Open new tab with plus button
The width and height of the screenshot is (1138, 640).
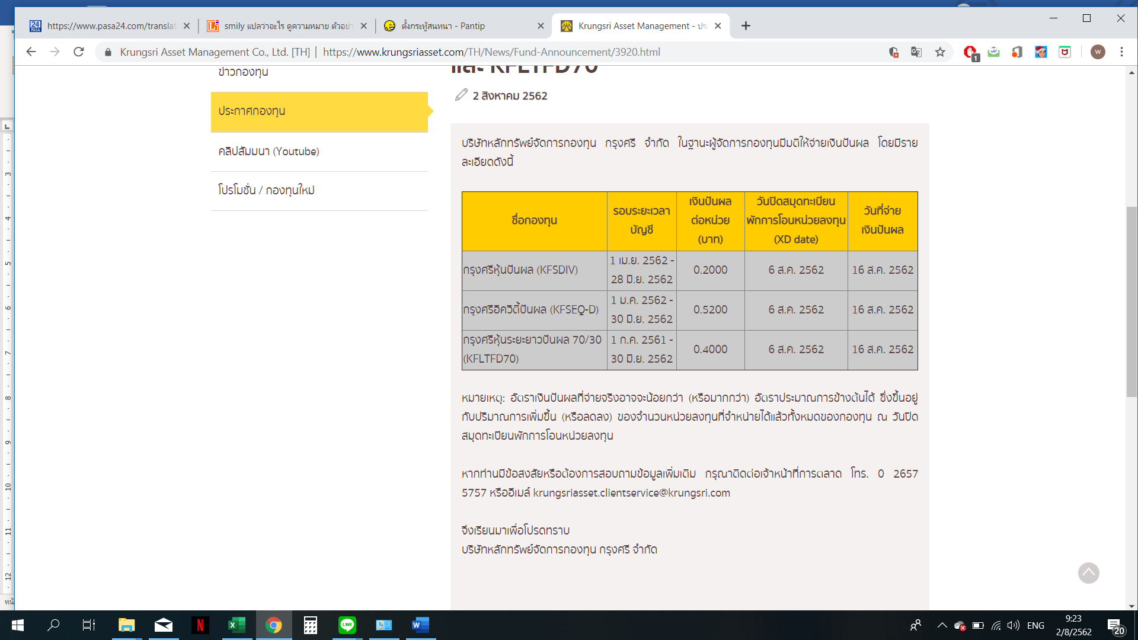(746, 26)
